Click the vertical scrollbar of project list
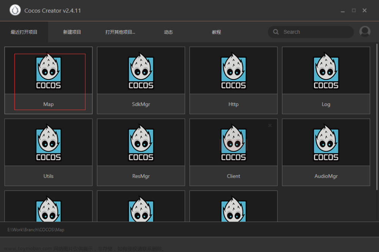The image size is (379, 252). (x=377, y=117)
